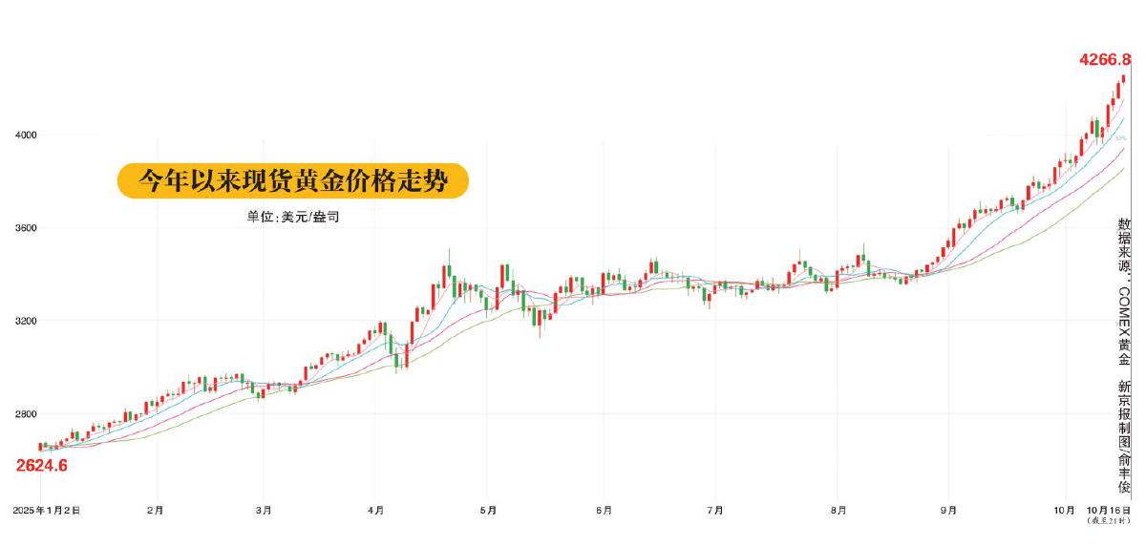Click the 2025年1月2日 start date label
The height and width of the screenshot is (546, 1146).
click(x=46, y=511)
